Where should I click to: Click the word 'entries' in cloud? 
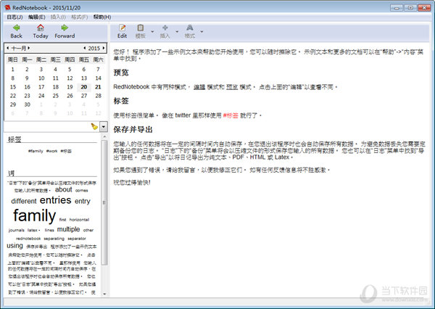[56, 200]
